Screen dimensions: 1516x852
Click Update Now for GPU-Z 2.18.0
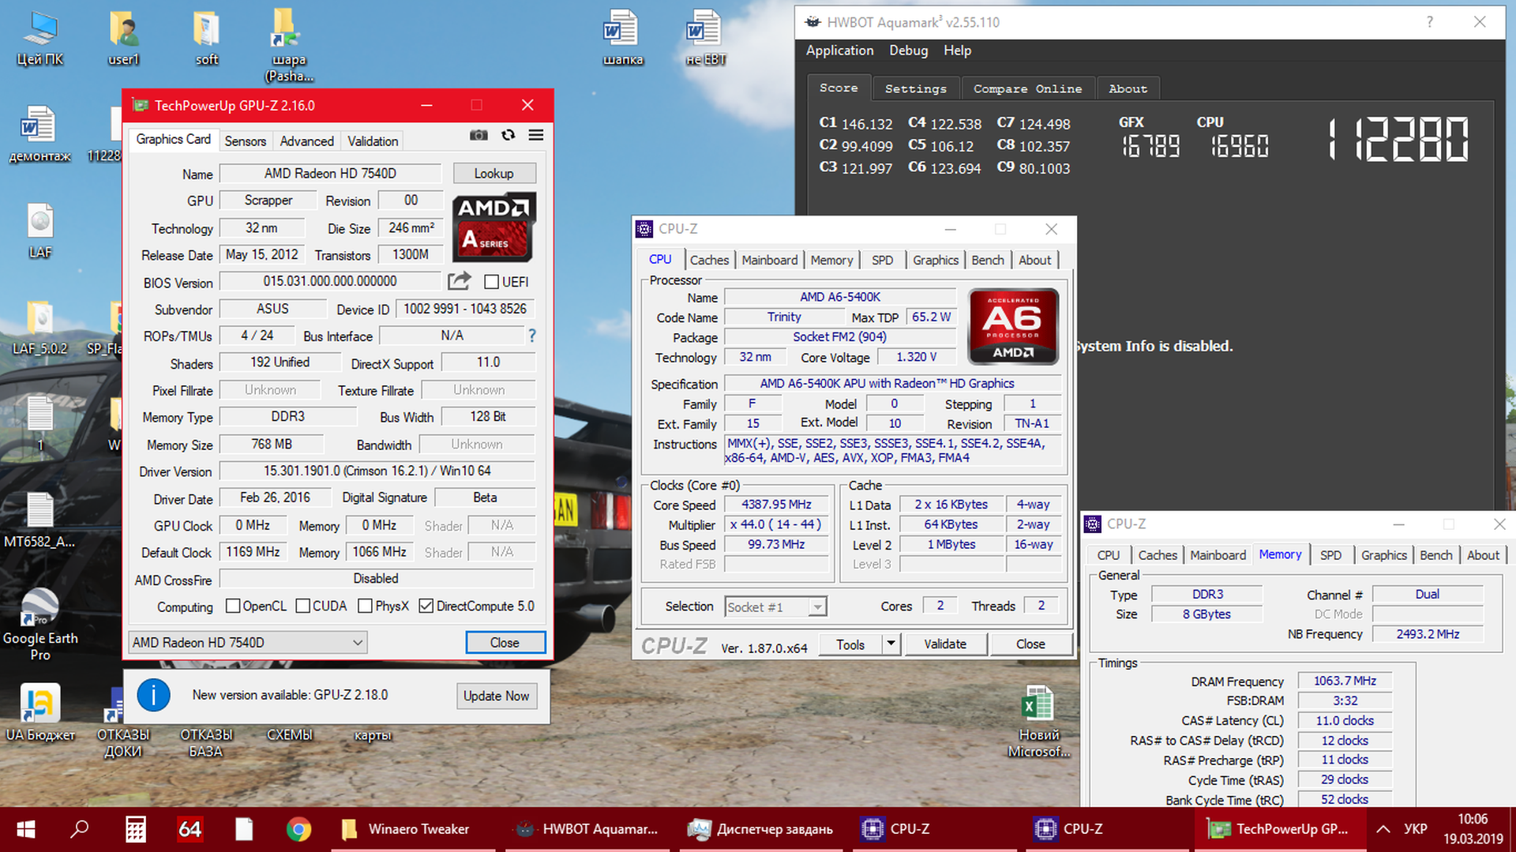[496, 696]
